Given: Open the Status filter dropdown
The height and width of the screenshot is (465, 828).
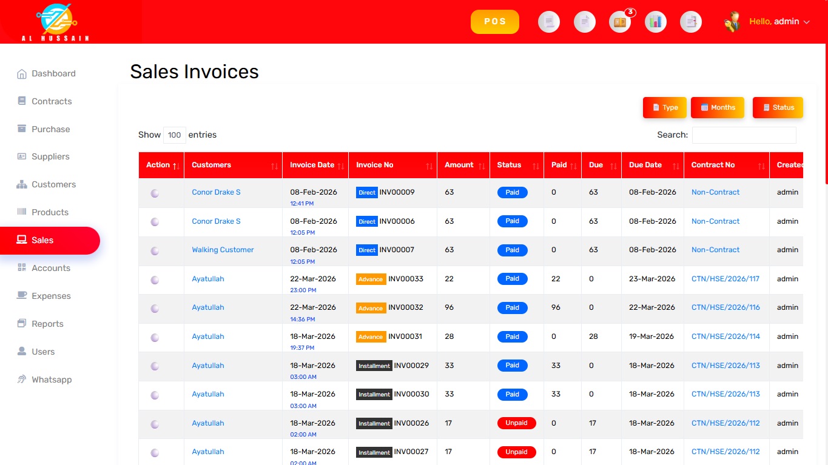Looking at the screenshot, I should [x=778, y=107].
